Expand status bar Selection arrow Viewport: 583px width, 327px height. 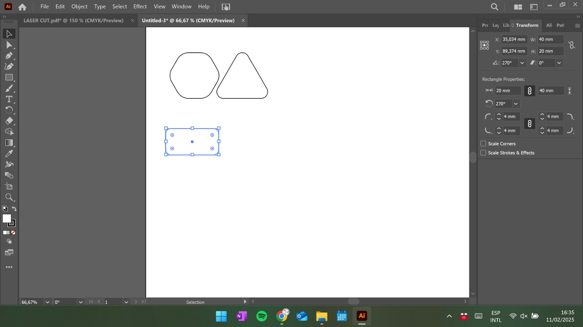pyautogui.click(x=245, y=302)
